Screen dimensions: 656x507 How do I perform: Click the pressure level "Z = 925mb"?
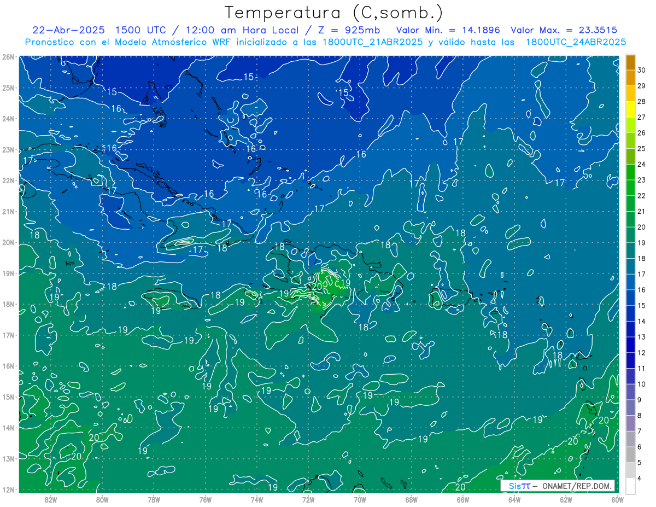350,30
